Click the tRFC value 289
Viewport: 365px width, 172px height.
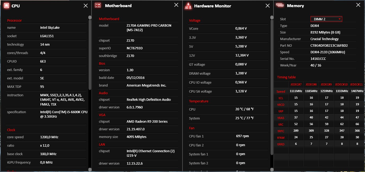pyautogui.click(x=296, y=131)
